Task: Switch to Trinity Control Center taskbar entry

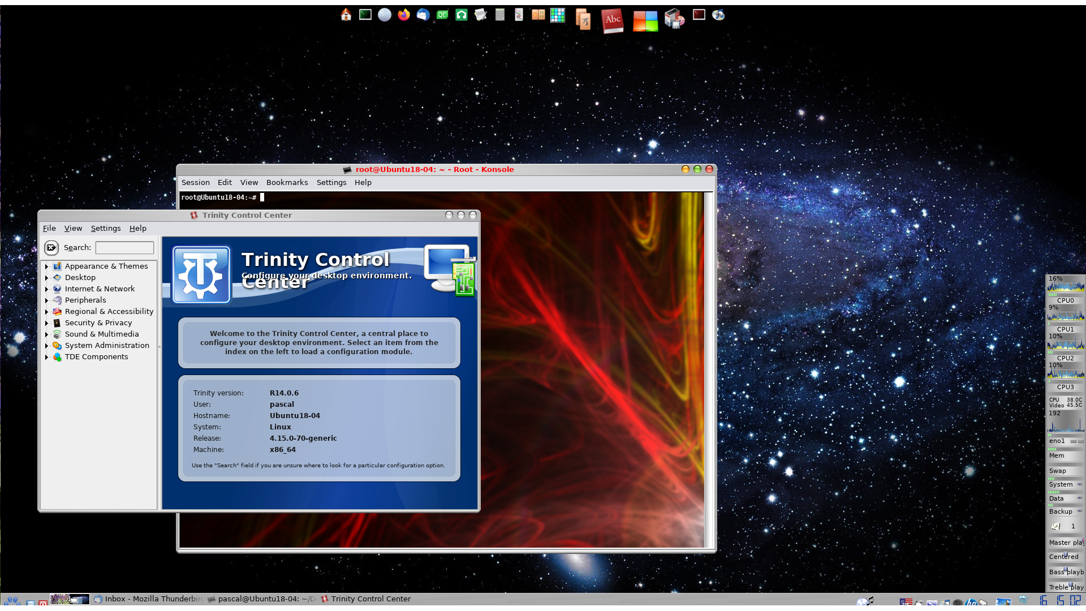Action: pyautogui.click(x=367, y=599)
